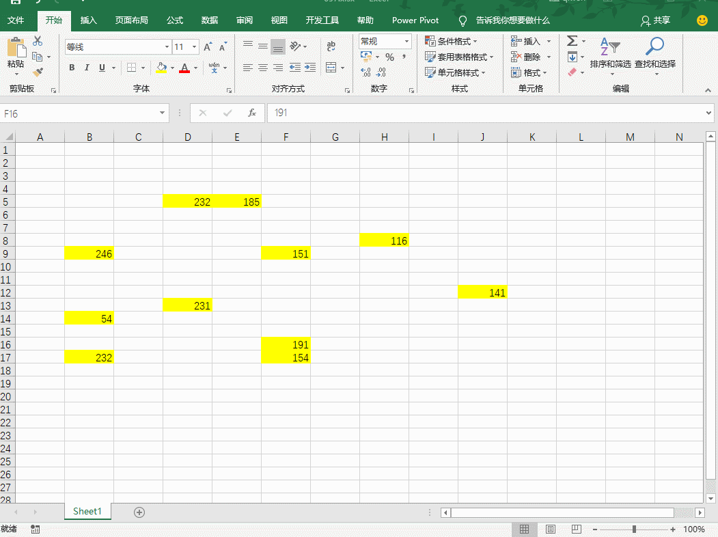The image size is (718, 537).
Task: Click 套用表格格式 button
Action: (x=459, y=57)
